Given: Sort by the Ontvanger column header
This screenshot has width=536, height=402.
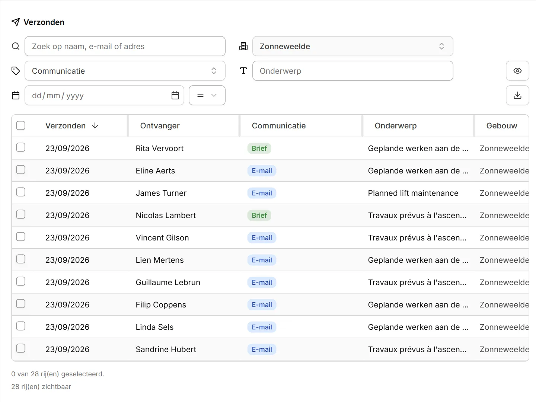Looking at the screenshot, I should [x=160, y=126].
